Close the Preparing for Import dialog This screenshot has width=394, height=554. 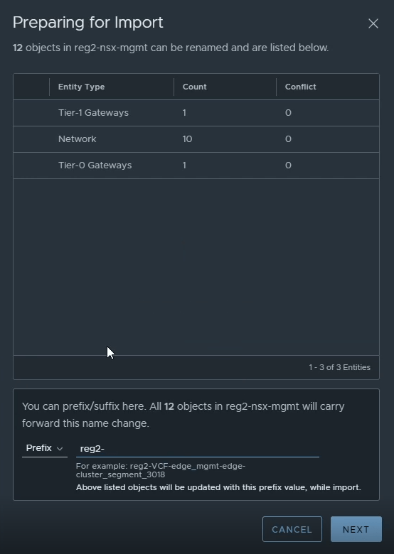point(373,23)
